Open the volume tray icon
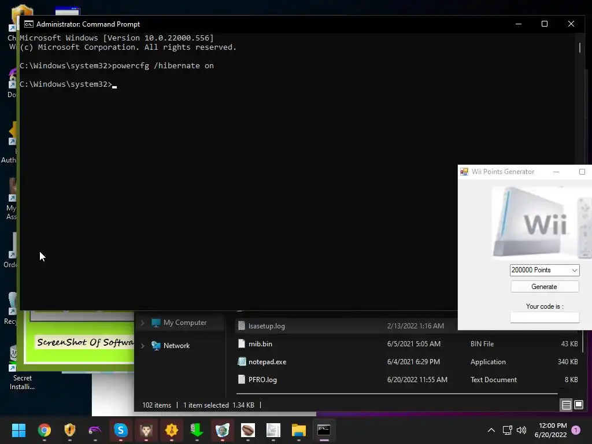Image resolution: width=592 pixels, height=444 pixels. (521, 430)
